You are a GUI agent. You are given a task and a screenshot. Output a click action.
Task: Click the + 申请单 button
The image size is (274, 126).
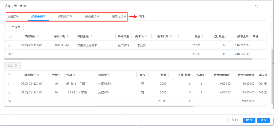coord(14,27)
